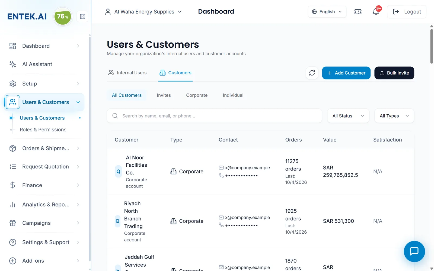The image size is (434, 271).
Task: Open the All Status filter dropdown
Action: tap(348, 116)
